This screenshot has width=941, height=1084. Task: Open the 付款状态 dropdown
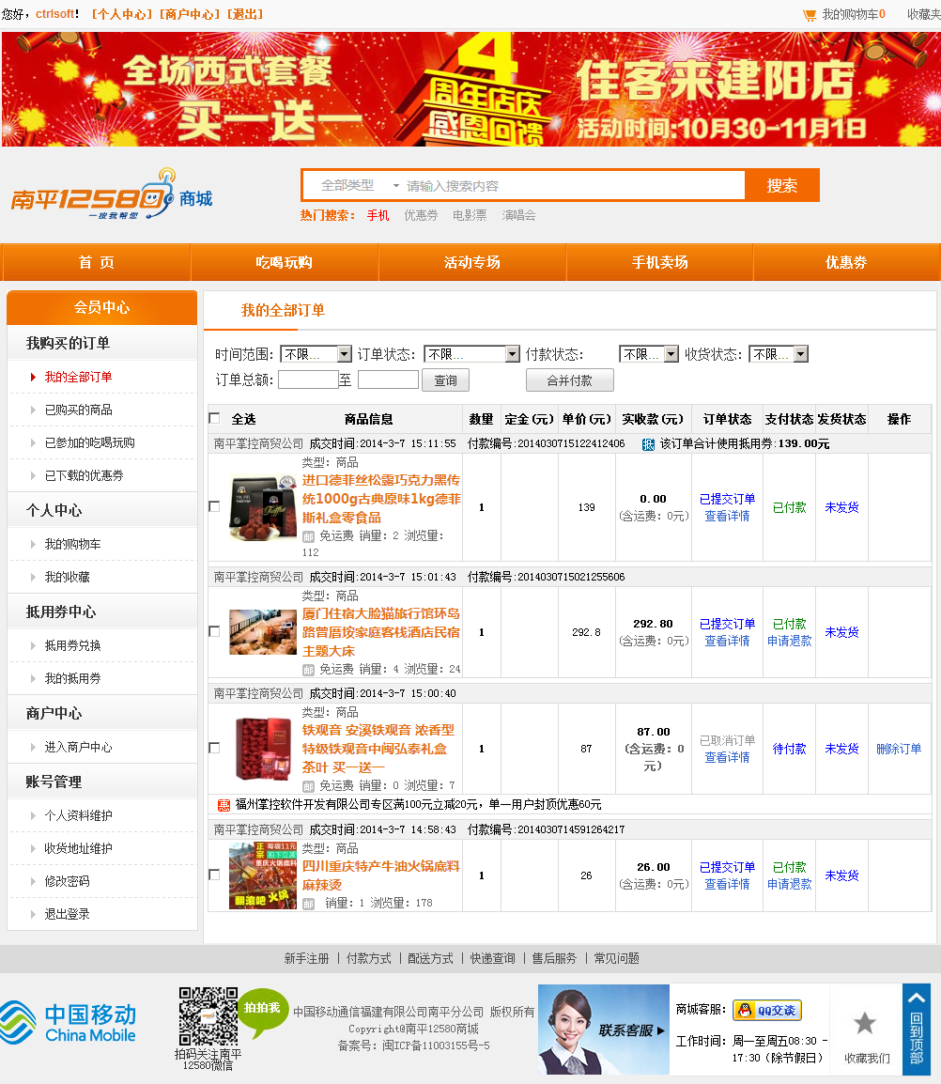[x=649, y=354]
